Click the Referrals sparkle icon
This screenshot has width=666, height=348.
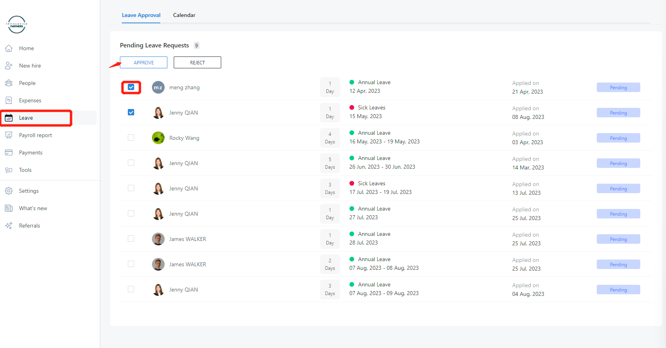(9, 226)
